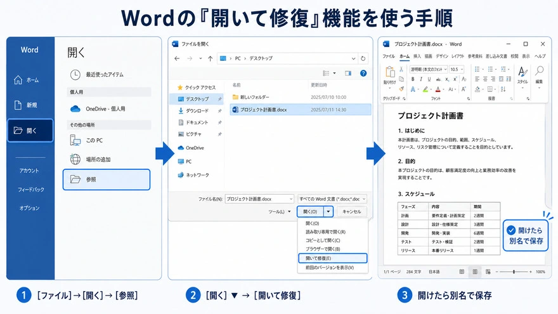This screenshot has height=314, width=558.
Task: Click the Text Effects blue A icon
Action: click(x=413, y=89)
